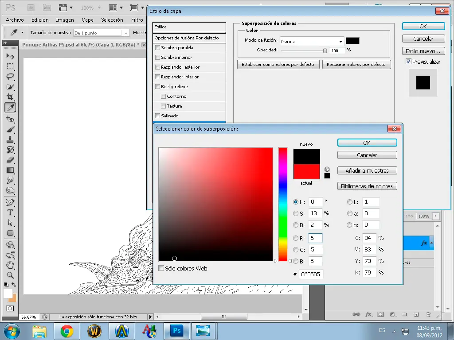Choose the Zoom magnifier tool
Screen dimensions: 454x340
[10, 275]
